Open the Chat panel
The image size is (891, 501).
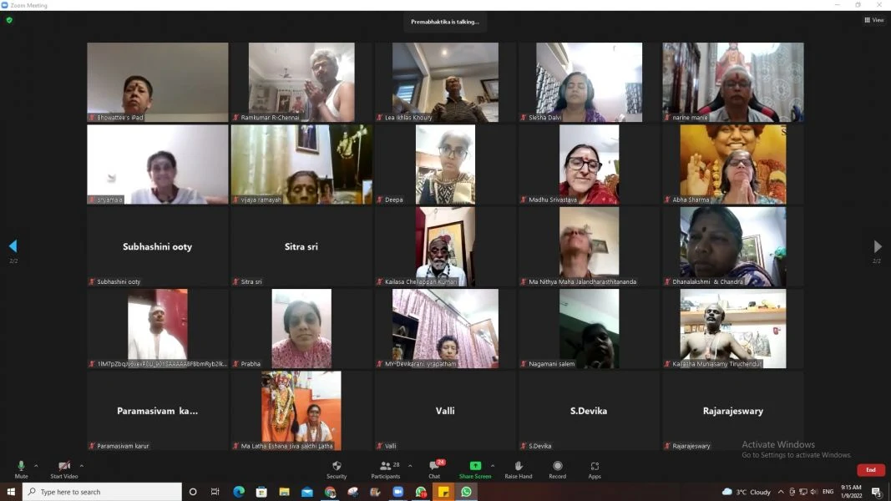coord(435,469)
